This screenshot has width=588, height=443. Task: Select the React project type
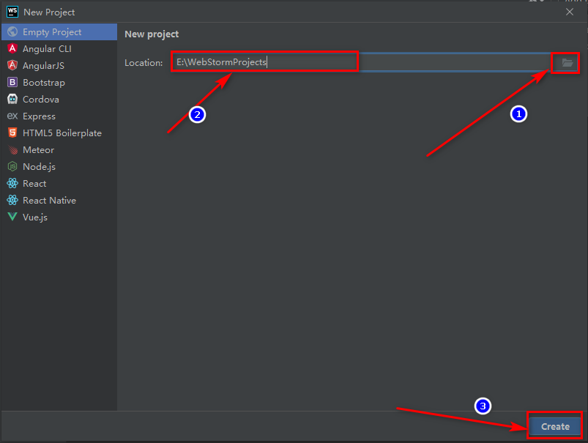pyautogui.click(x=59, y=184)
